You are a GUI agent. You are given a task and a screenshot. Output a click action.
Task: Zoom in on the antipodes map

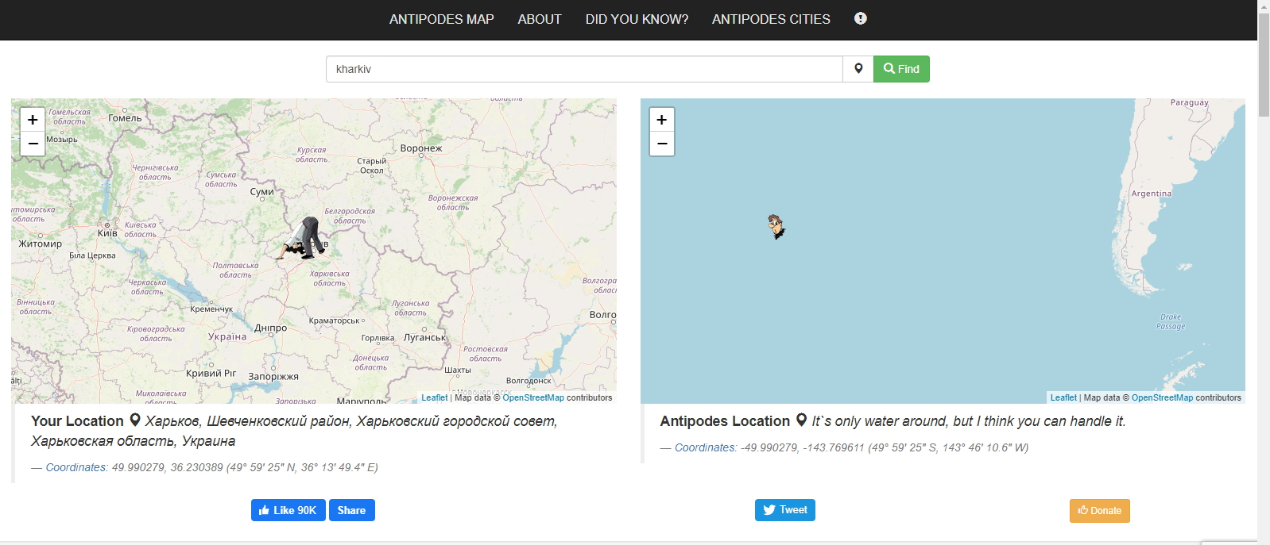(x=662, y=120)
